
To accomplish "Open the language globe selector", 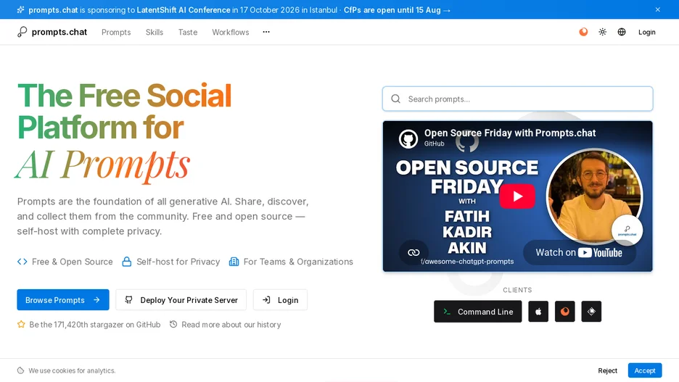I will [x=622, y=32].
